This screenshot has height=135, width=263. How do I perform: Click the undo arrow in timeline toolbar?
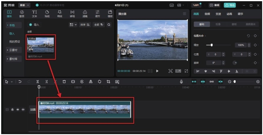point(20,82)
